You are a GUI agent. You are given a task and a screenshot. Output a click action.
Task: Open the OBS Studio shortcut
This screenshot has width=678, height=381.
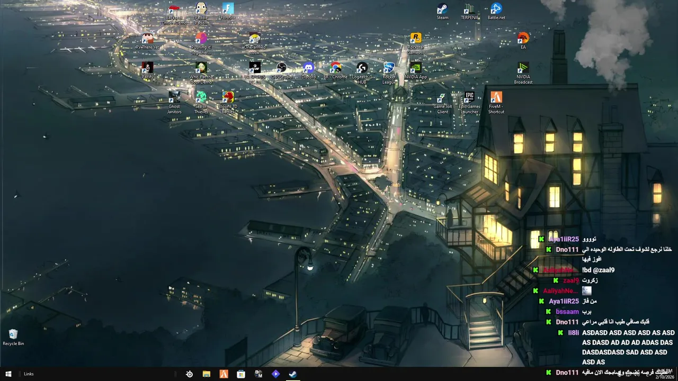[282, 71]
